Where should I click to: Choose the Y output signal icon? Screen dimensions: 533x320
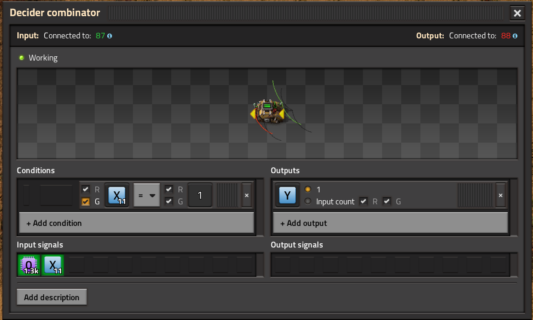point(287,195)
